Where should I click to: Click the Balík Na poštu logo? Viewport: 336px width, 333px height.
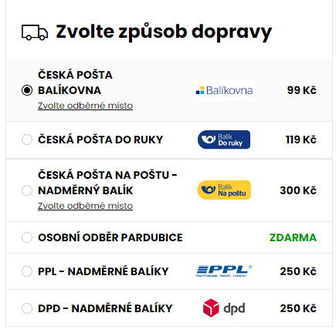tap(224, 190)
